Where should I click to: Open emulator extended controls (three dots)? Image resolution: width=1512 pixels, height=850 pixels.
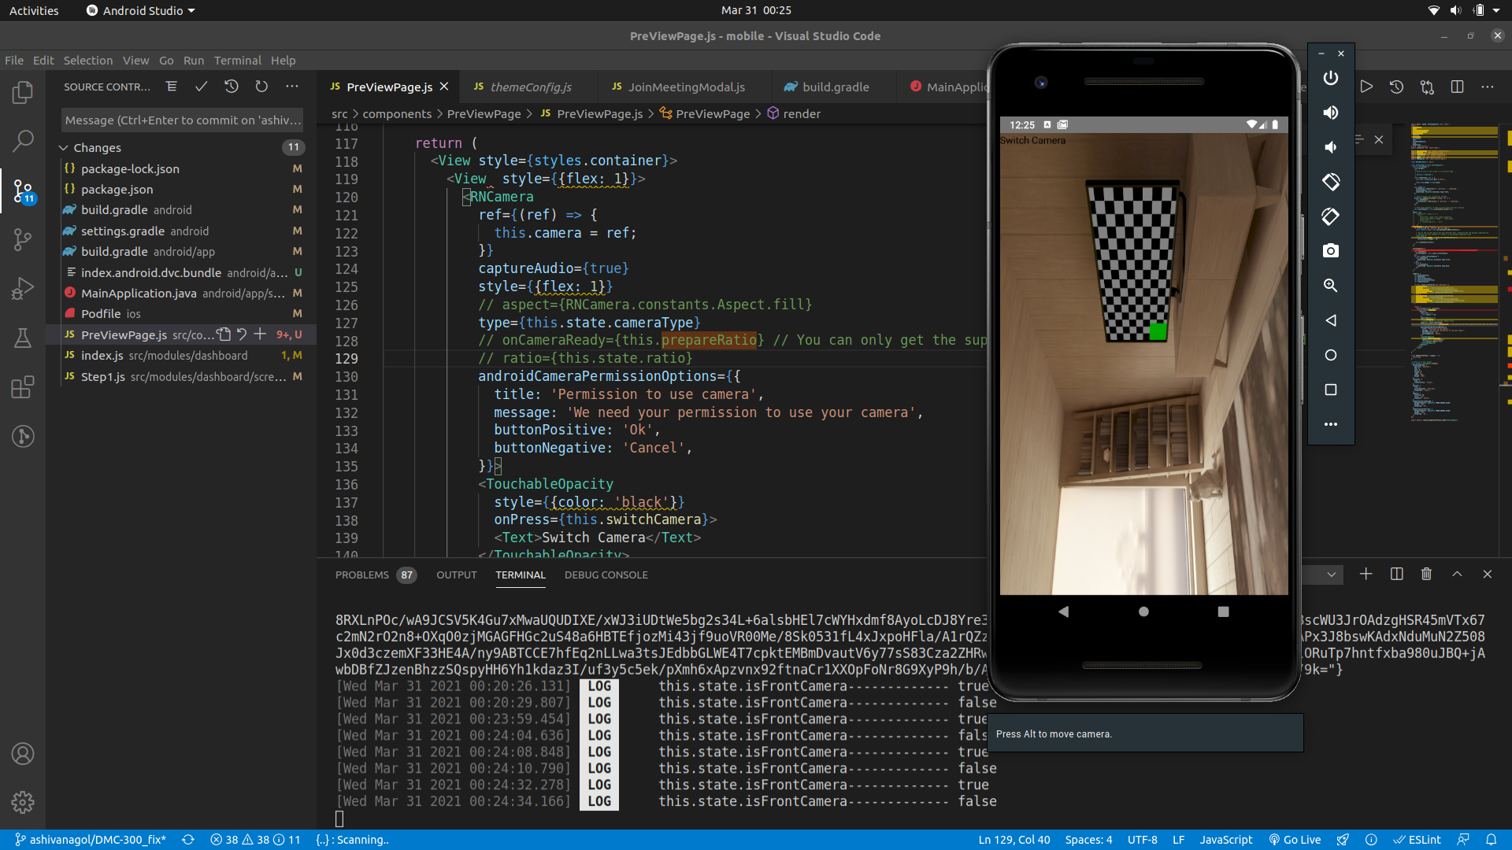point(1330,424)
